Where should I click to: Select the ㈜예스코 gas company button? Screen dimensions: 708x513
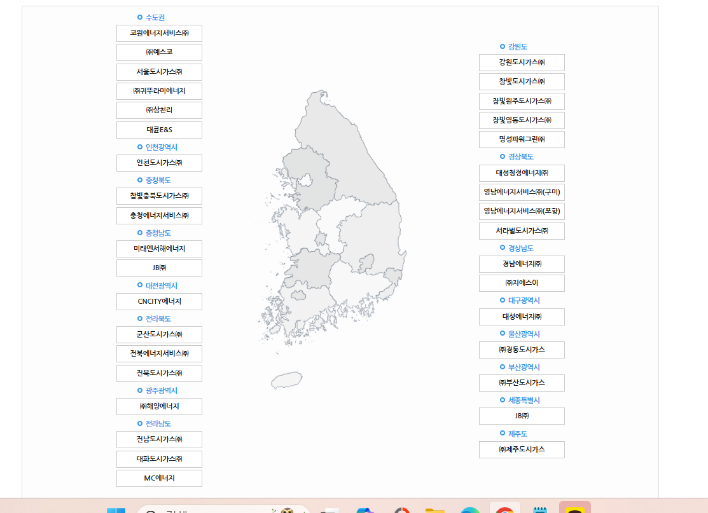(x=159, y=52)
